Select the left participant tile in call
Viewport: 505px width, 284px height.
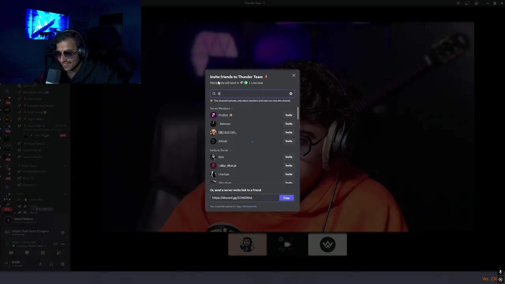247,245
